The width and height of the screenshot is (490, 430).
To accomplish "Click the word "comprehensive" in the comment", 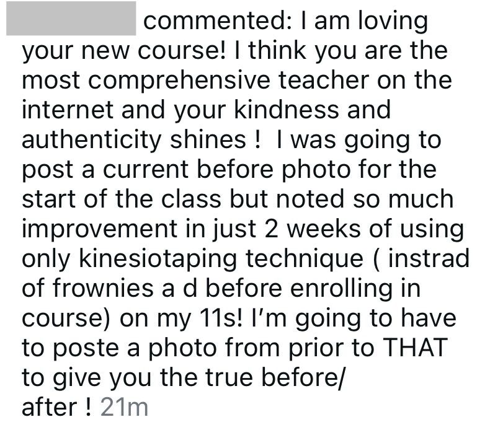I will coord(179,81).
